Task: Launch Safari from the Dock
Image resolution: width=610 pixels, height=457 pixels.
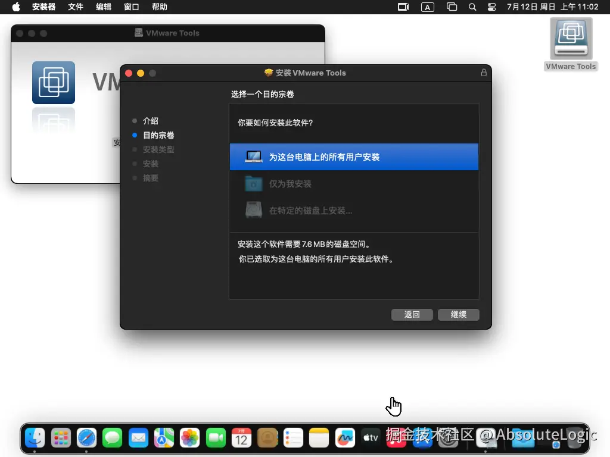Action: tap(86, 438)
